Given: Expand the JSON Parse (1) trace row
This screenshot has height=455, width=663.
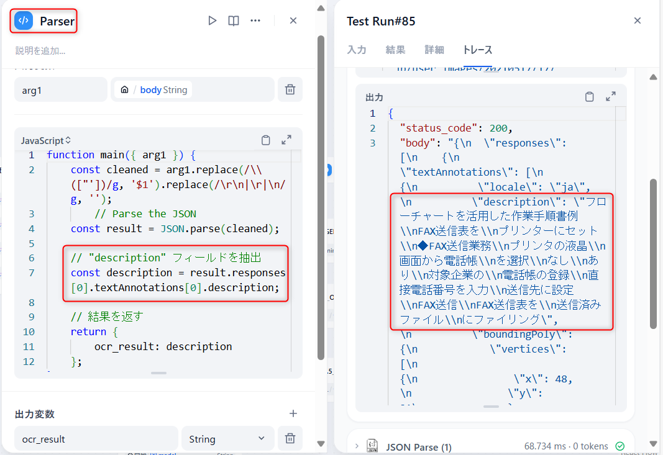Looking at the screenshot, I should click(x=357, y=446).
